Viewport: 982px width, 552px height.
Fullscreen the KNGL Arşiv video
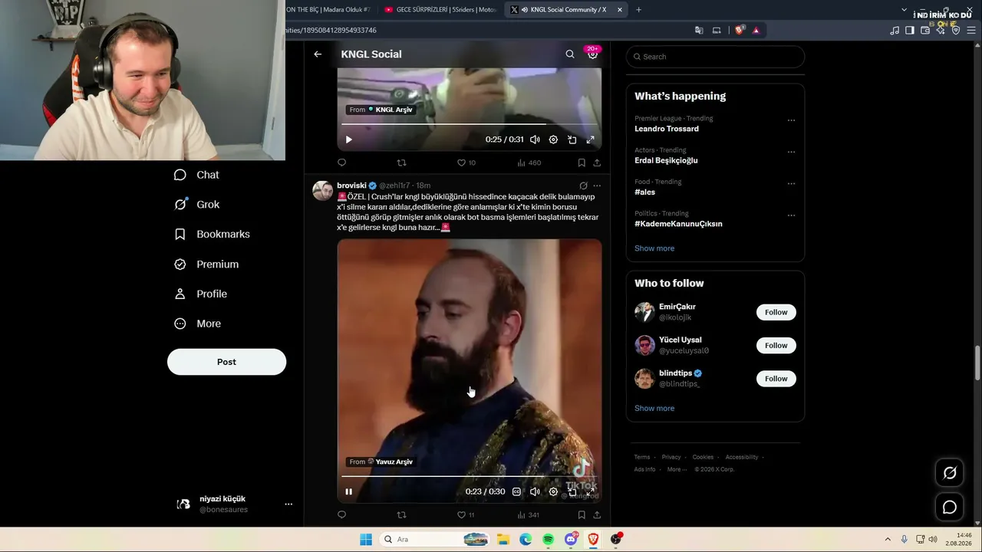coord(590,140)
